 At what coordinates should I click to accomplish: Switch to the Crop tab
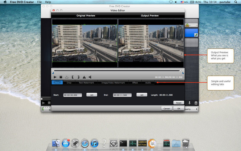(69, 82)
